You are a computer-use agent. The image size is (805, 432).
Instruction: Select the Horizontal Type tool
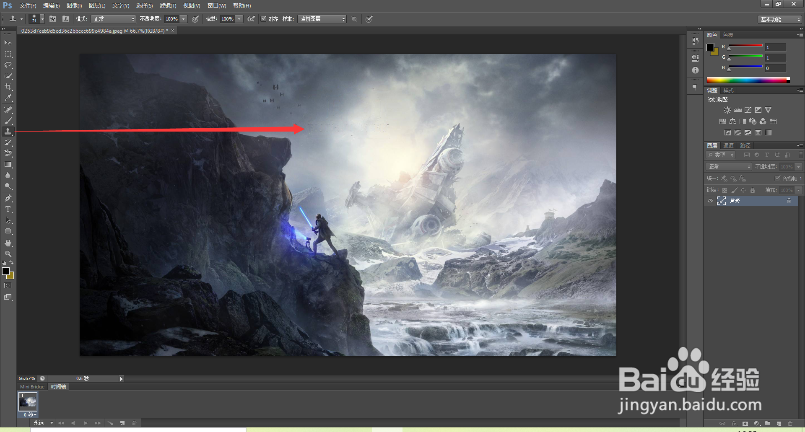tap(8, 209)
